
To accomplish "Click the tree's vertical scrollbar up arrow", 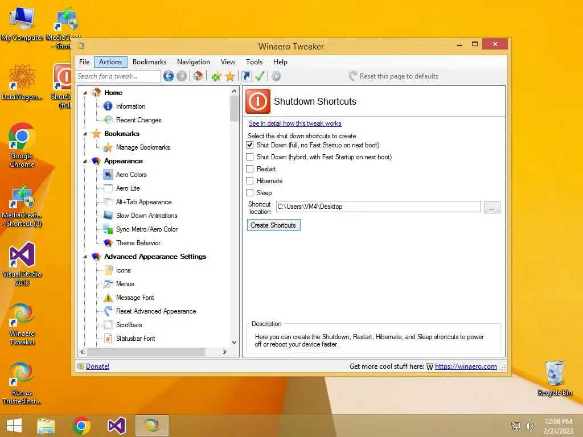I will point(234,91).
